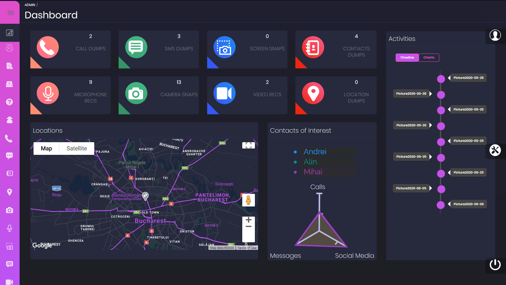Select the dashboard icon at sidebar top
506x285 pixels.
coord(9,33)
